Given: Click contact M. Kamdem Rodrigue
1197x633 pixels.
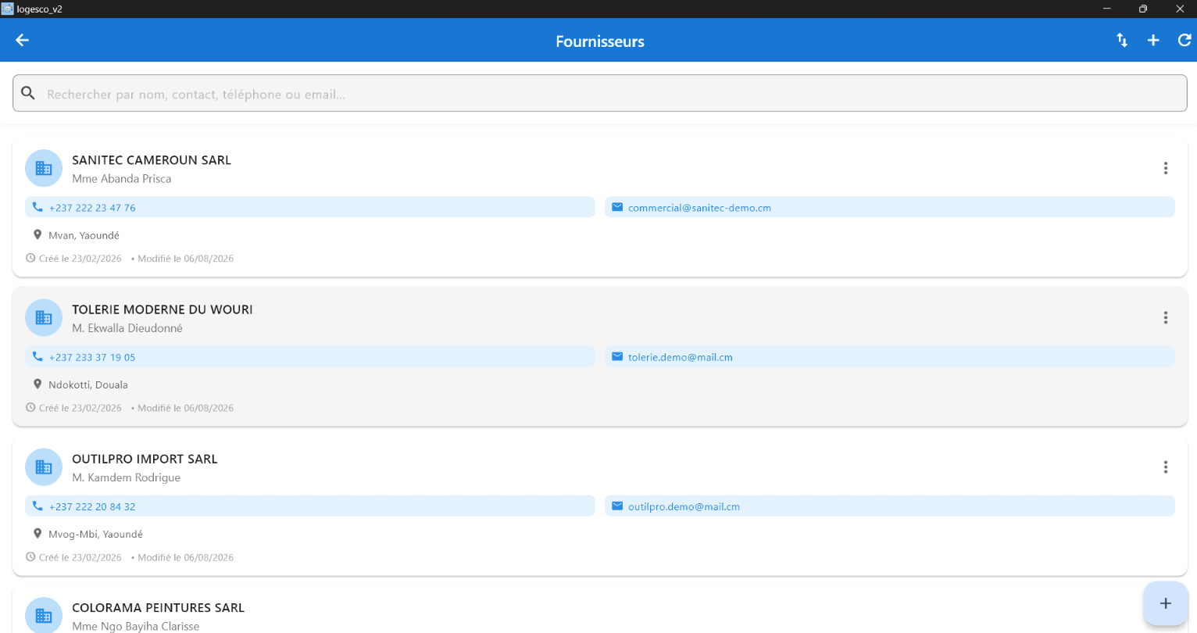Looking at the screenshot, I should (126, 477).
